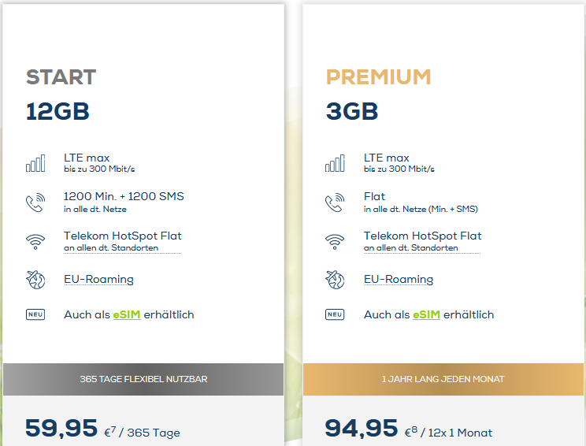The image size is (586, 446).
Task: Click the gray 365 TAGE FLEXIBEL NUTZBAR banner
Action: pos(143,379)
